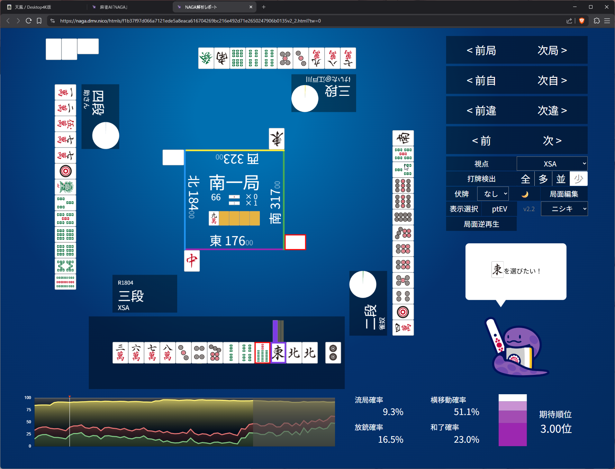This screenshot has width=615, height=469.
Task: Click the purple expected rank color bar
Action: 513,420
